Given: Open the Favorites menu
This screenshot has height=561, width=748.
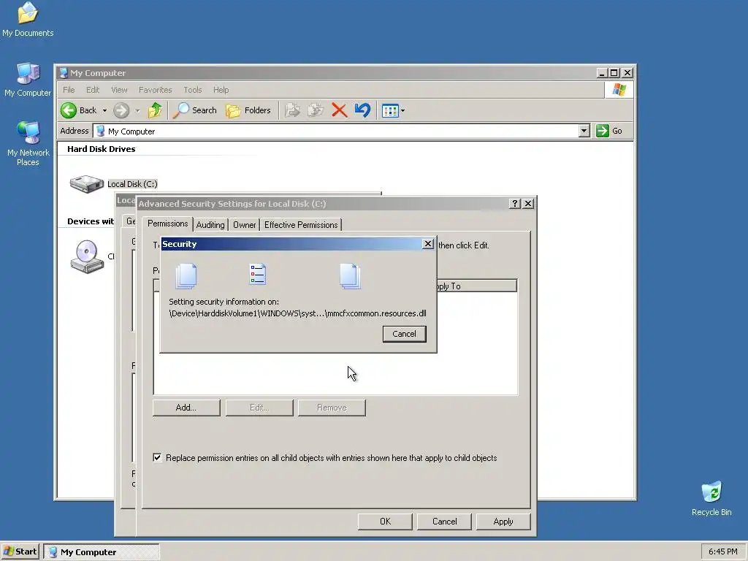Looking at the screenshot, I should click(x=155, y=90).
